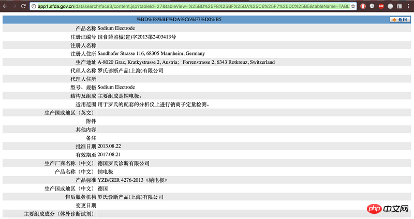Viewport: 414px width, 219px height.
Task: Select address Sandhofer Strasse 116 Mannheim
Action: (151, 53)
